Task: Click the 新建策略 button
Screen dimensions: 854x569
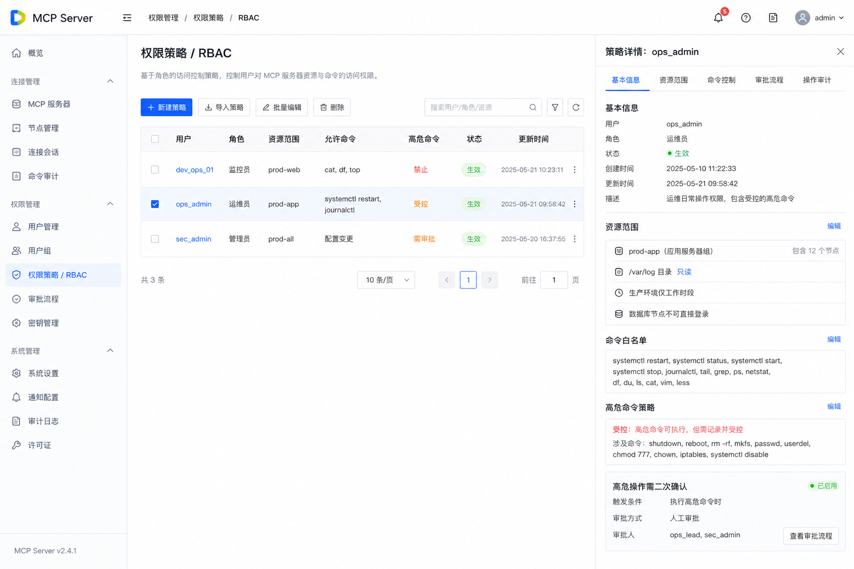Action: (x=166, y=107)
